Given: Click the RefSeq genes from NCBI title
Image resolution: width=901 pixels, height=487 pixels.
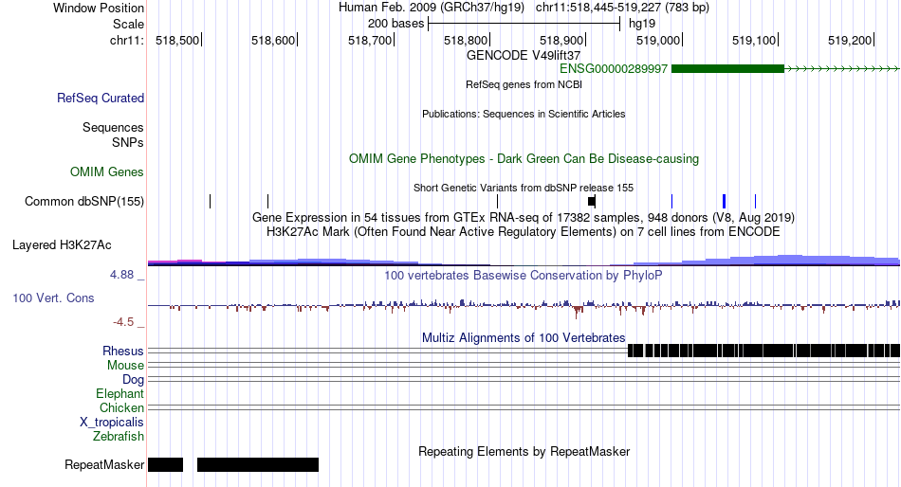Looking at the screenshot, I should point(524,84).
